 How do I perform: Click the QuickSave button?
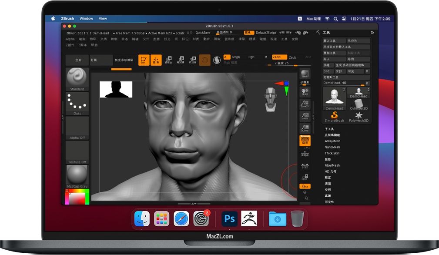pos(202,32)
